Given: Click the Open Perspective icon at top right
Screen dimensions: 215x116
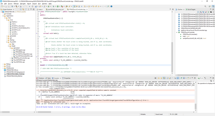Looking at the screenshot, I should [210, 6].
